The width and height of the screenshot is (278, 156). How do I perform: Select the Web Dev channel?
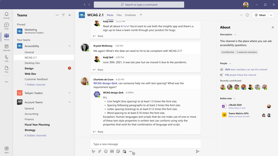click(31, 74)
